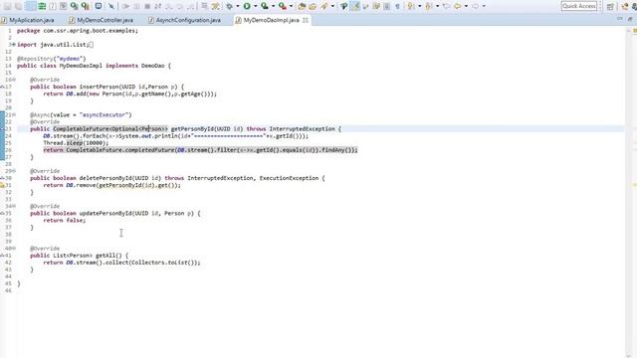637x358 pixels.
Task: Click override marker beside insertPerson line
Action: pyautogui.click(x=2, y=87)
